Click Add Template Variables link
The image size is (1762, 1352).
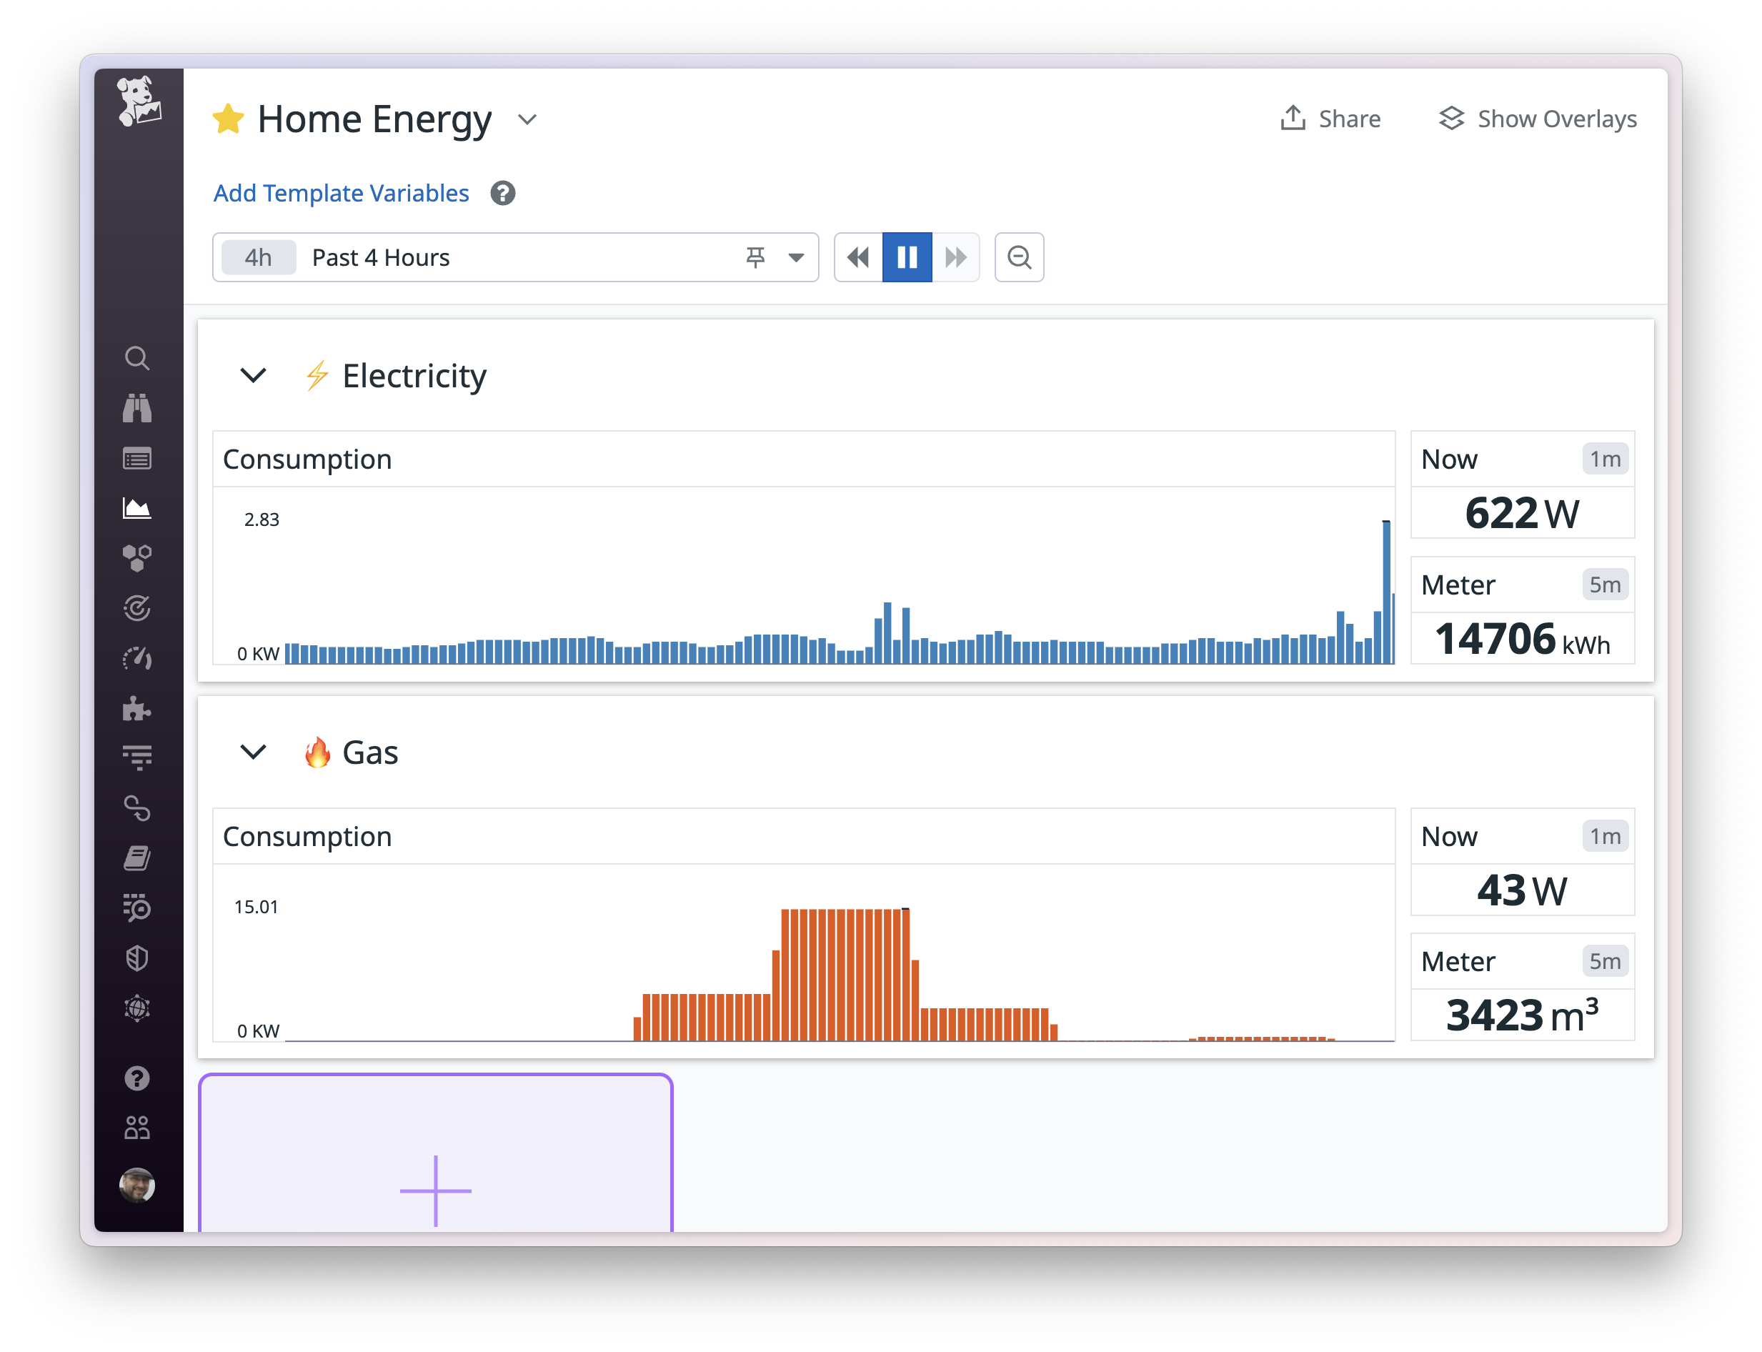coord(341,193)
